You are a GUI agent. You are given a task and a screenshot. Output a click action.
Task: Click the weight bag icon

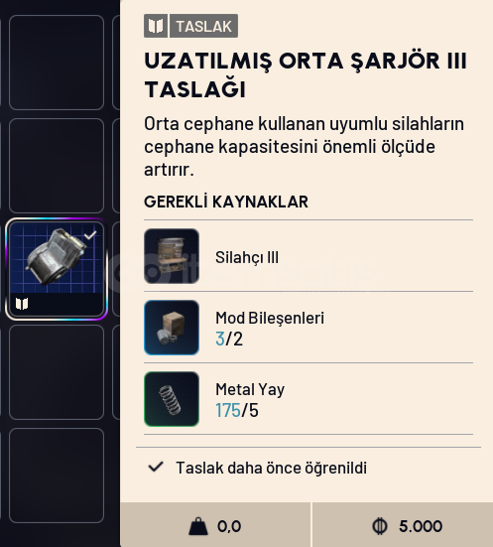point(198,526)
